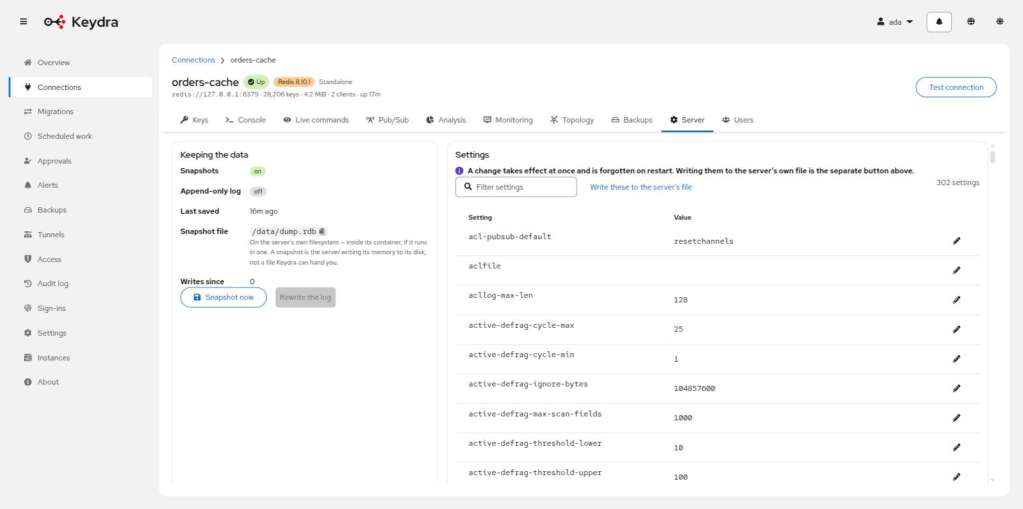1023x509 pixels.
Task: Open Alerts in sidebar
Action: pyautogui.click(x=81, y=185)
